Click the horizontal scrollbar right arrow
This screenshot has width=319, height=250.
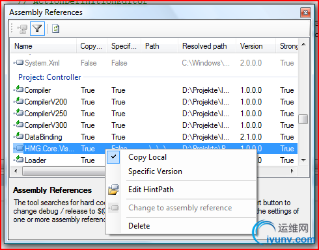pyautogui.click(x=292, y=171)
